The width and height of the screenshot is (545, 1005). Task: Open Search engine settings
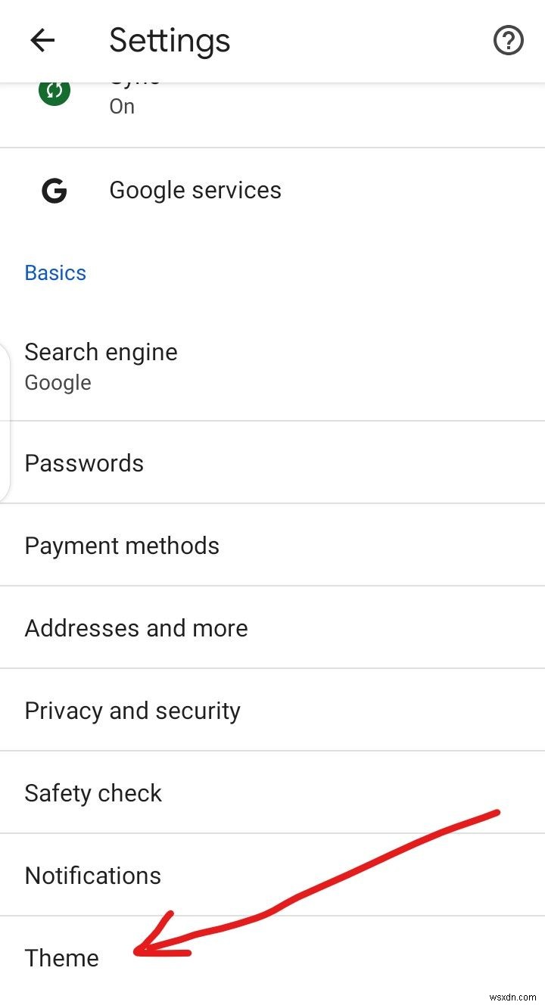coord(101,352)
